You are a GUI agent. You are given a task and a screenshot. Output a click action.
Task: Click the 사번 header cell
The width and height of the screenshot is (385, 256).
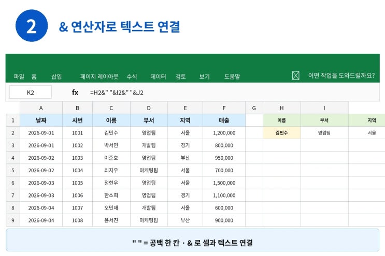click(77, 121)
